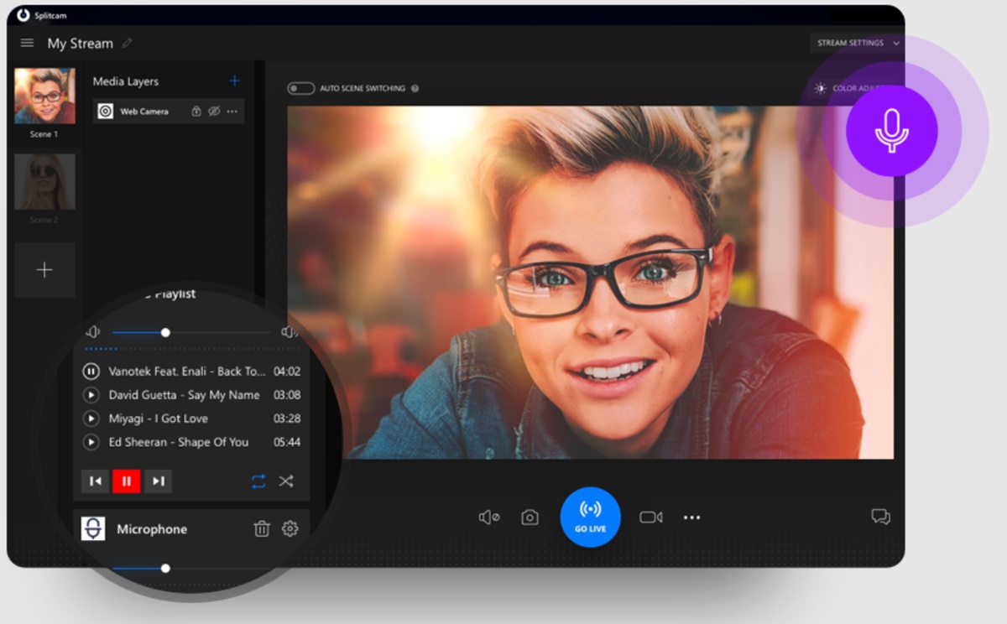Select the Miyagi - I Got Love title
This screenshot has width=1007, height=624.
(158, 419)
